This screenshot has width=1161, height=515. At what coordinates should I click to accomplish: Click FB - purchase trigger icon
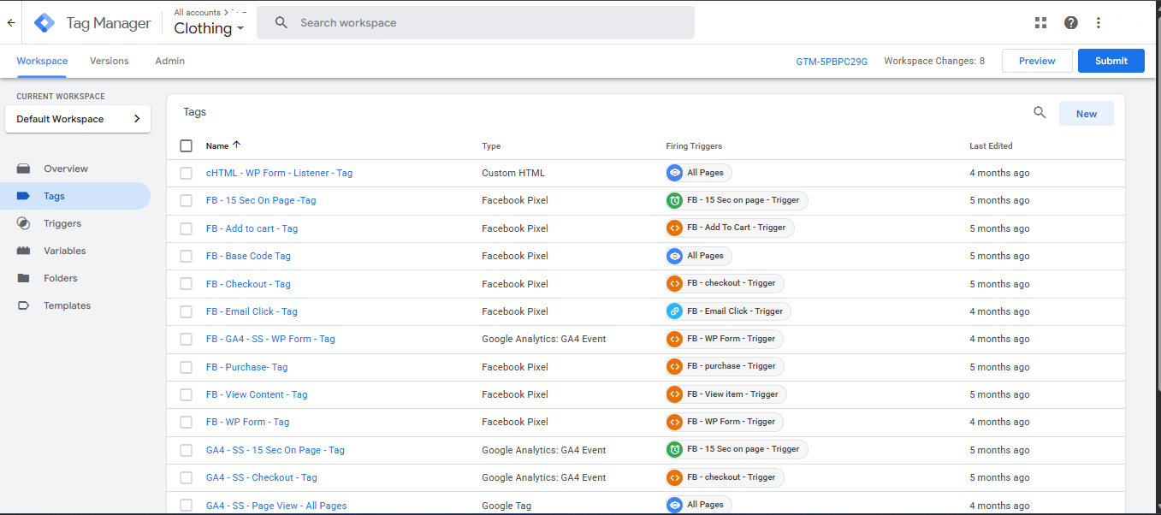(675, 366)
